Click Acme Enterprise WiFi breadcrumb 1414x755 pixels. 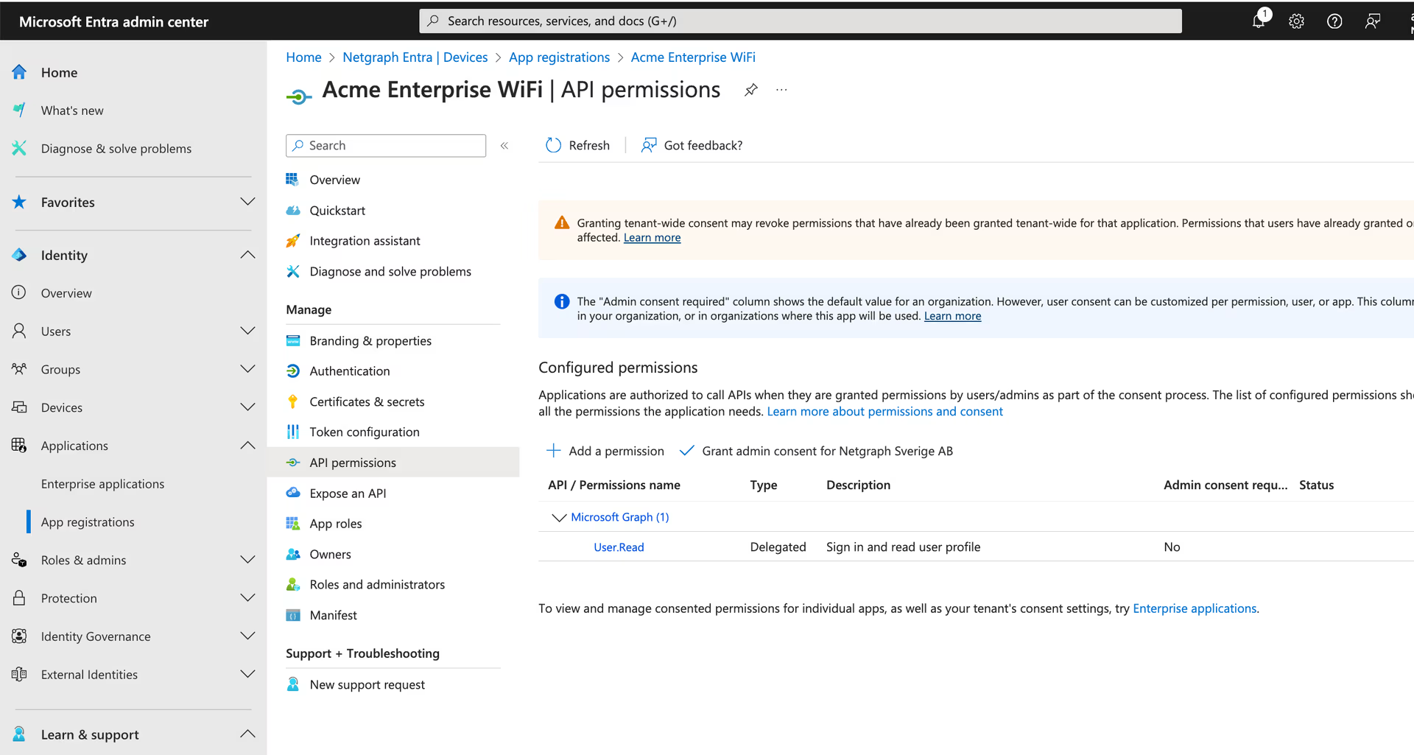(693, 57)
